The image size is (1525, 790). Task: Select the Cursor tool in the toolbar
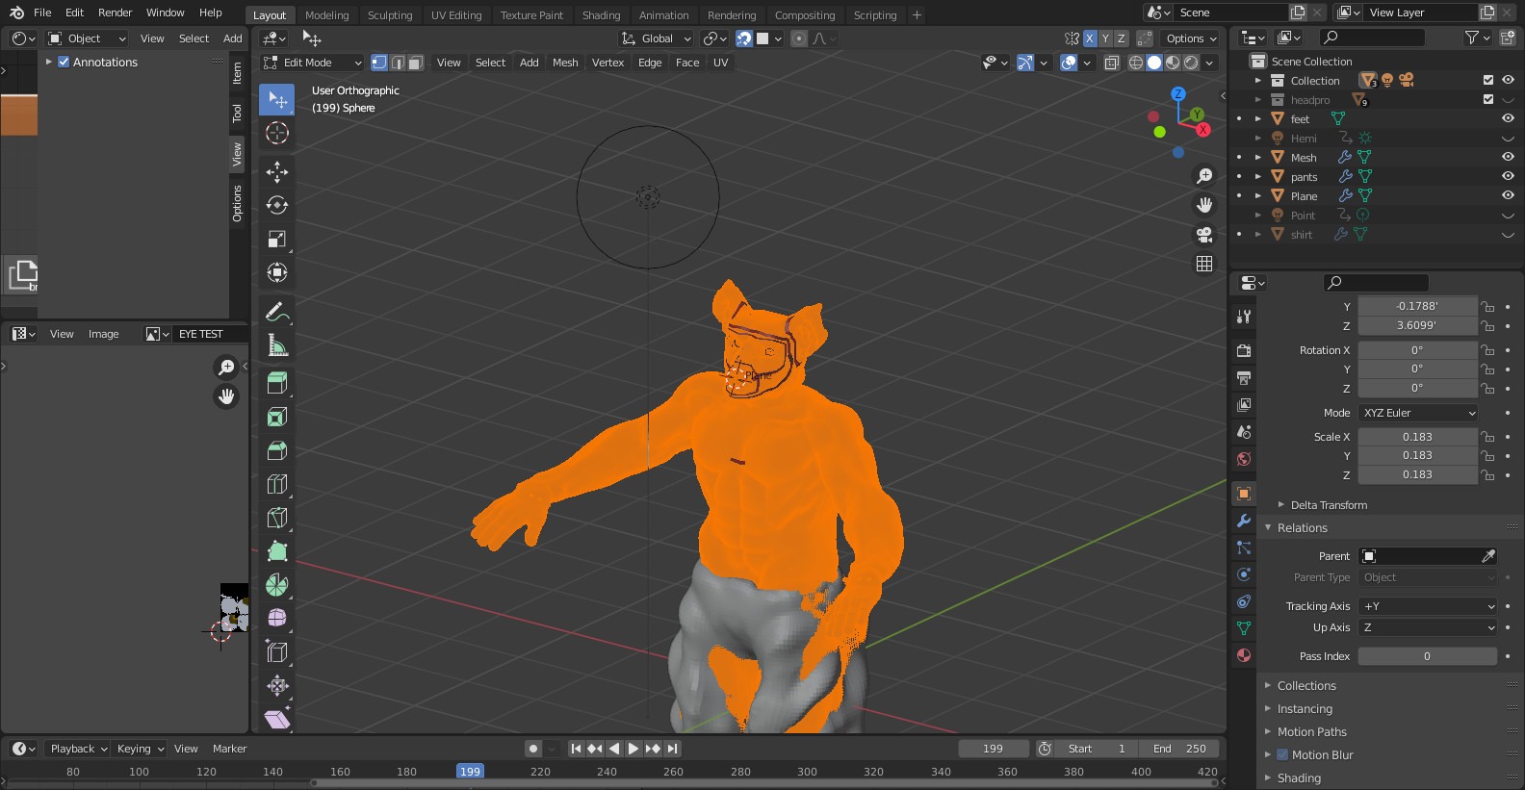277,133
